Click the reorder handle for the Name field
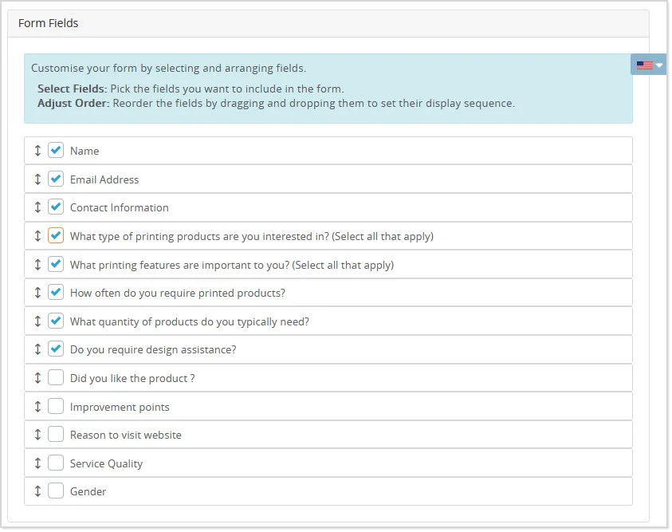672x532 pixels. click(37, 151)
